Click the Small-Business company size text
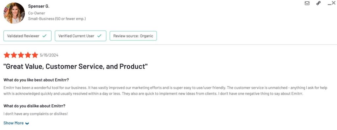337x130 pixels. (x=57, y=19)
